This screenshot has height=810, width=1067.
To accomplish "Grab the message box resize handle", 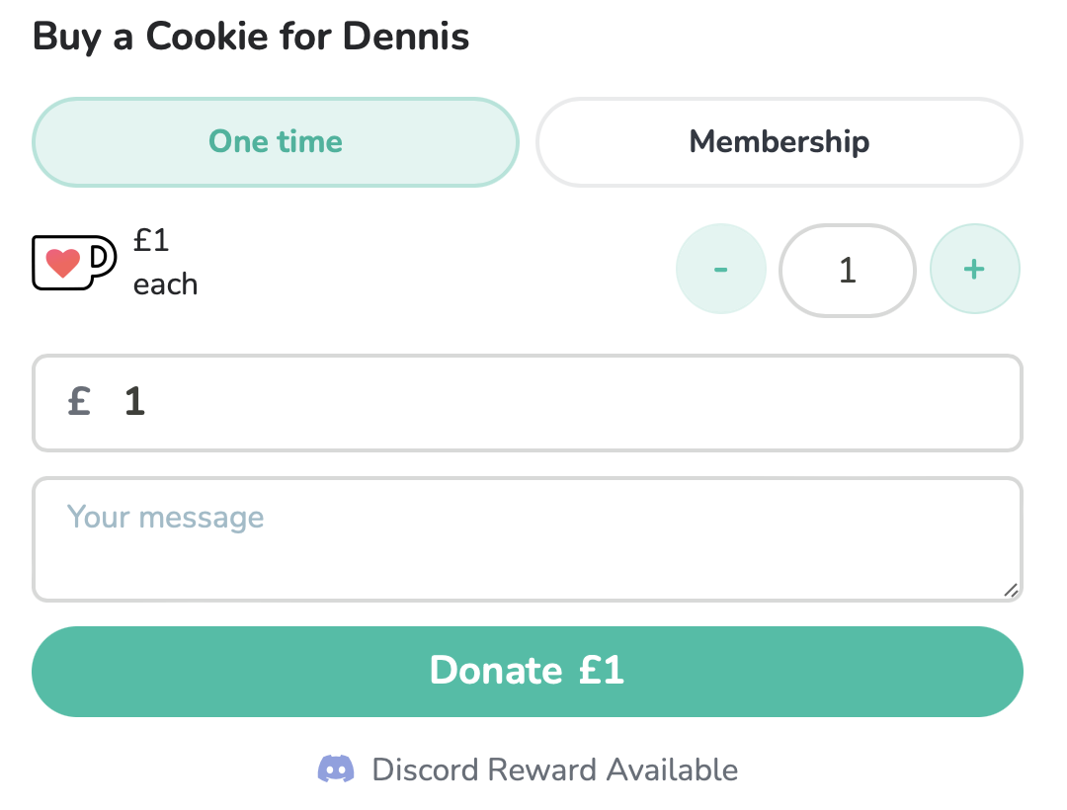I will coord(1010,590).
